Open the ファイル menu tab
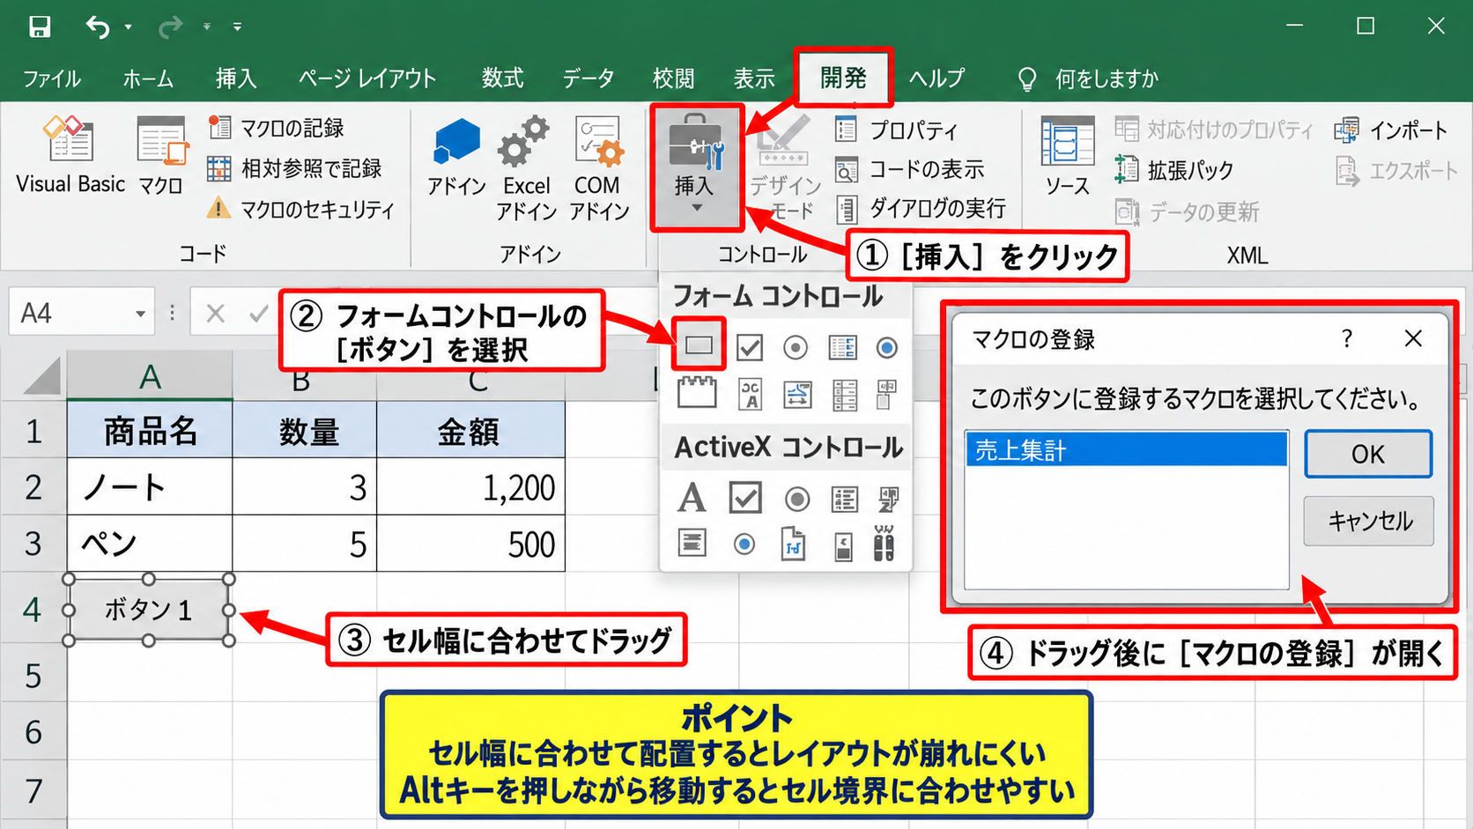Screen dimensions: 1473x829 52,78
